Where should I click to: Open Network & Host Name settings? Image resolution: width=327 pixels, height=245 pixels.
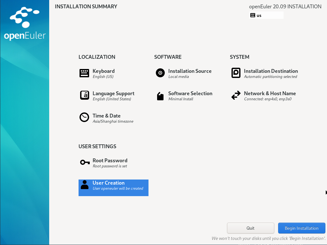[x=270, y=96]
